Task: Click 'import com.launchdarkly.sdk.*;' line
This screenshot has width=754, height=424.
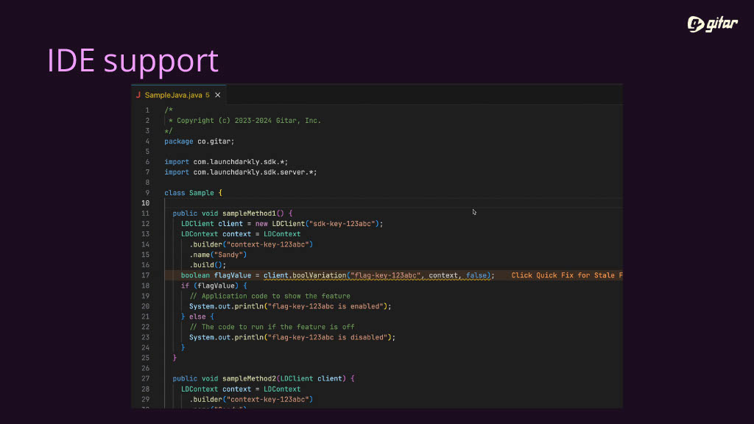Action: (226, 162)
